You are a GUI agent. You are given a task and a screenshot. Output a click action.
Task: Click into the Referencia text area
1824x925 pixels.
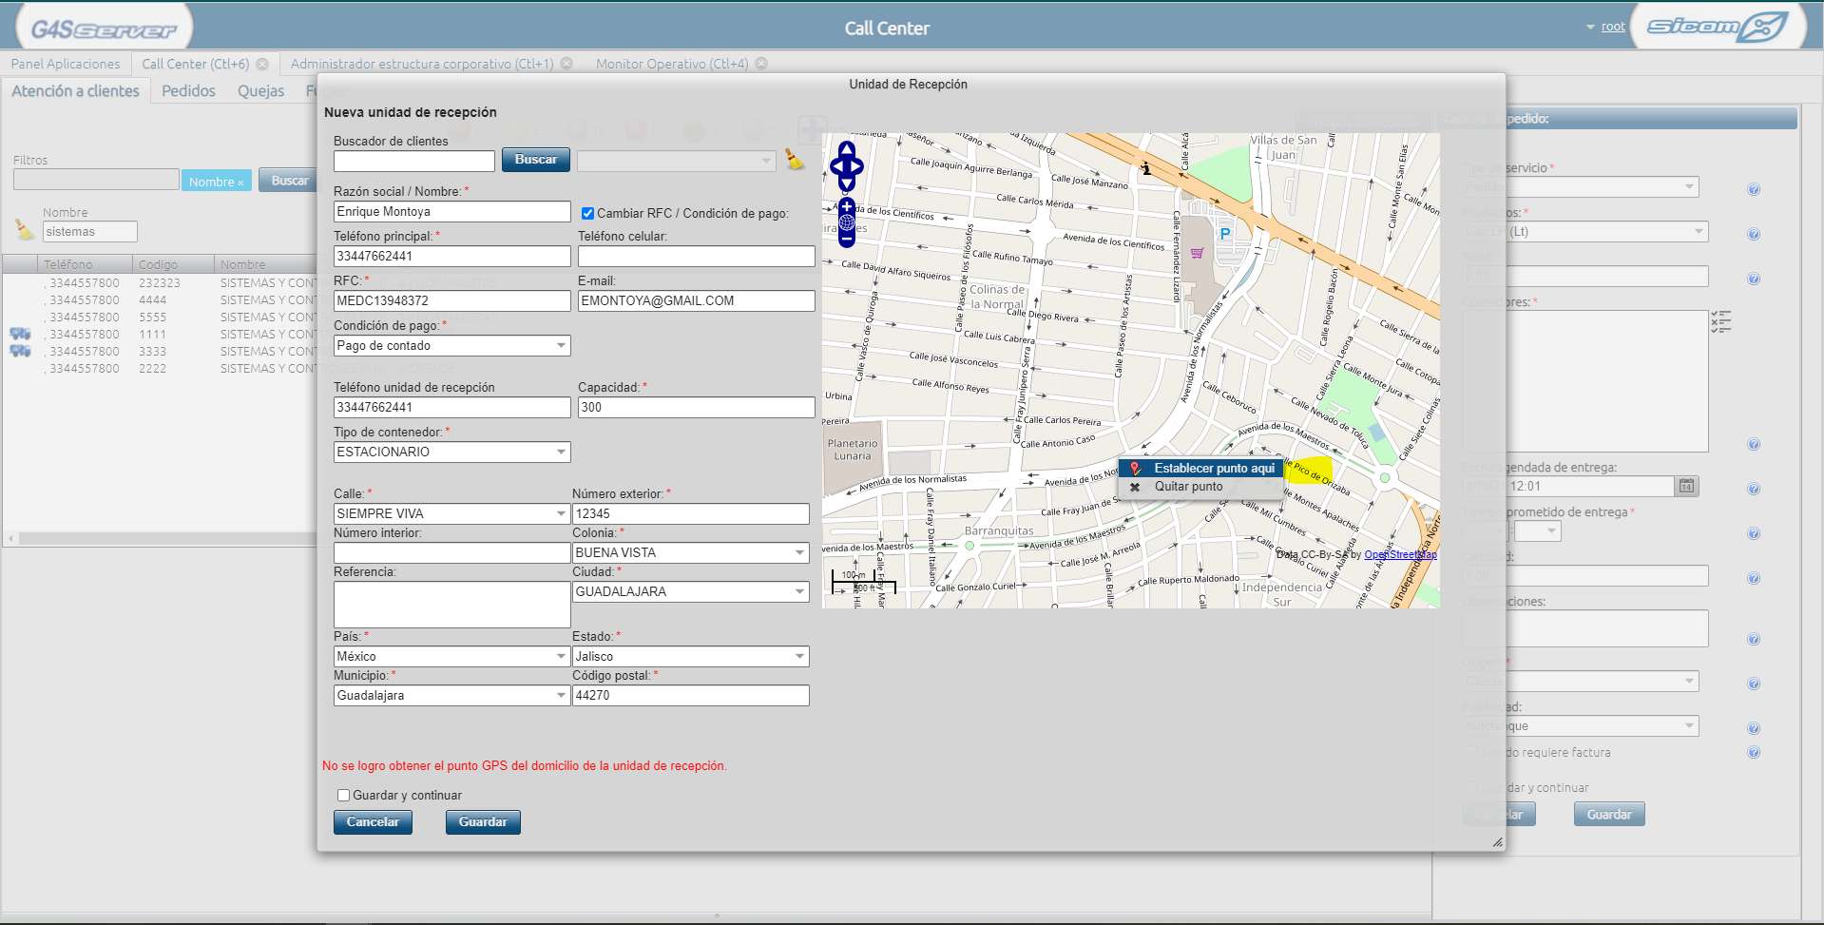coord(451,605)
